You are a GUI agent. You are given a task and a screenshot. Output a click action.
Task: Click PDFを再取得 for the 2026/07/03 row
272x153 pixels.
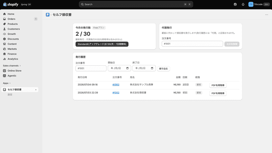coord(218,93)
